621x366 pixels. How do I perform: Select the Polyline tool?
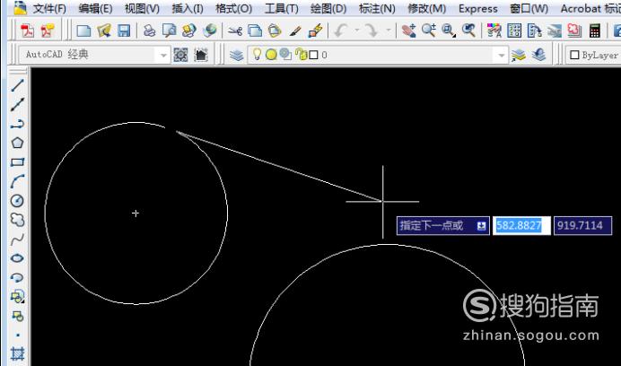point(17,124)
